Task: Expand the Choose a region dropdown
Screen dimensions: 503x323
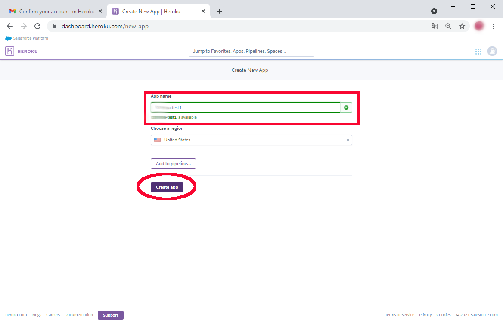Action: [251, 140]
